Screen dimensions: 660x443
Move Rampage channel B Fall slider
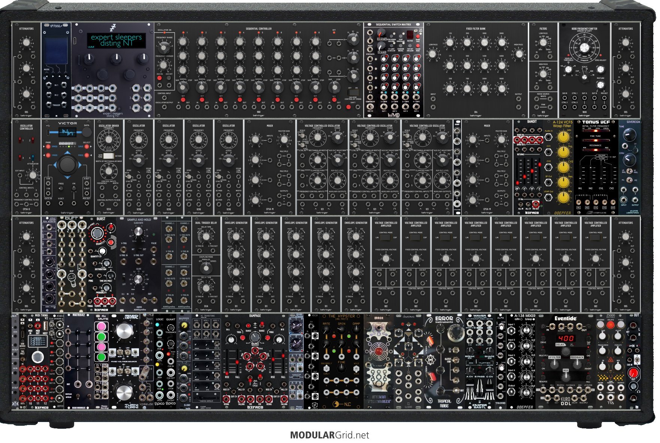[283, 362]
